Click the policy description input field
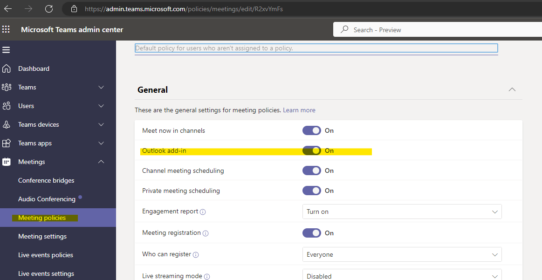The image size is (542, 280). 316,48
